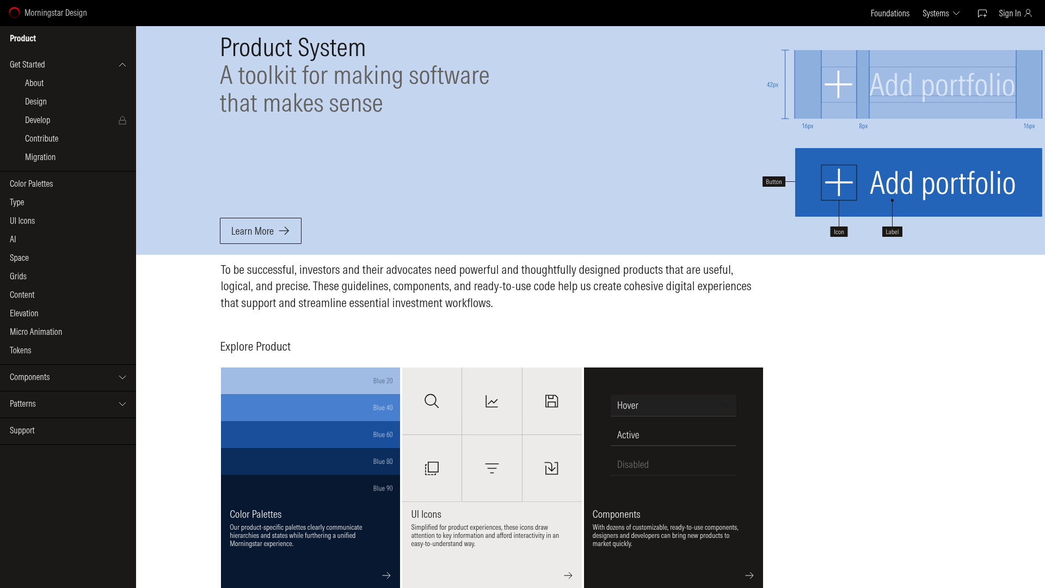Click the Active state item in Components card
This screenshot has width=1045, height=588.
point(673,435)
